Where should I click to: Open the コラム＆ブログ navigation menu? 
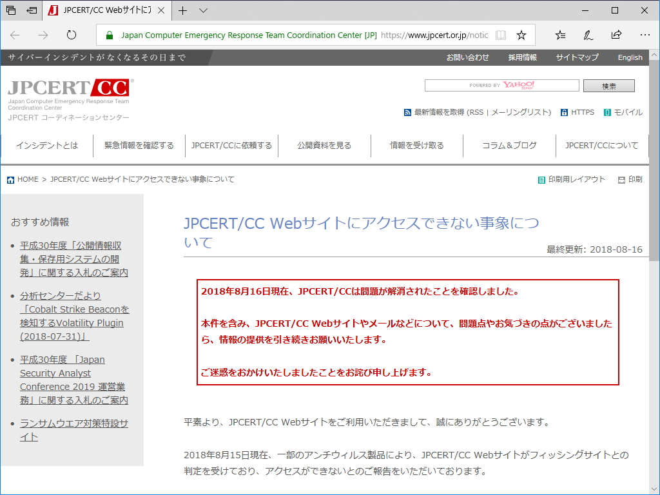point(509,146)
